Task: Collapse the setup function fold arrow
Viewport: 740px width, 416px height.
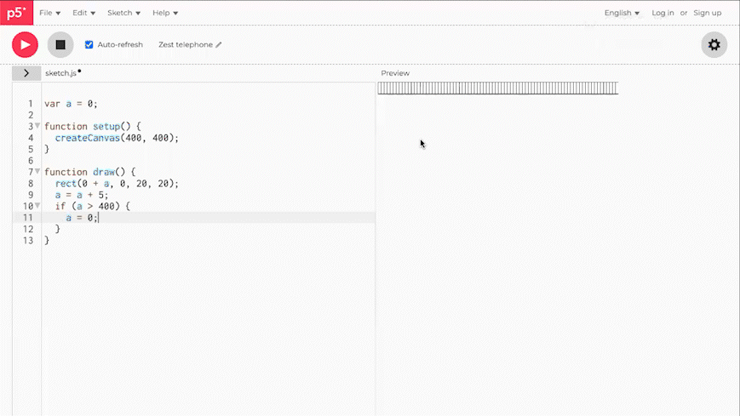Action: tap(37, 126)
